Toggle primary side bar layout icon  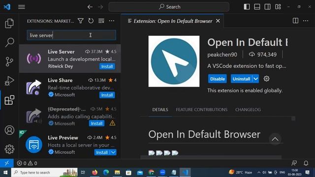point(247,7)
